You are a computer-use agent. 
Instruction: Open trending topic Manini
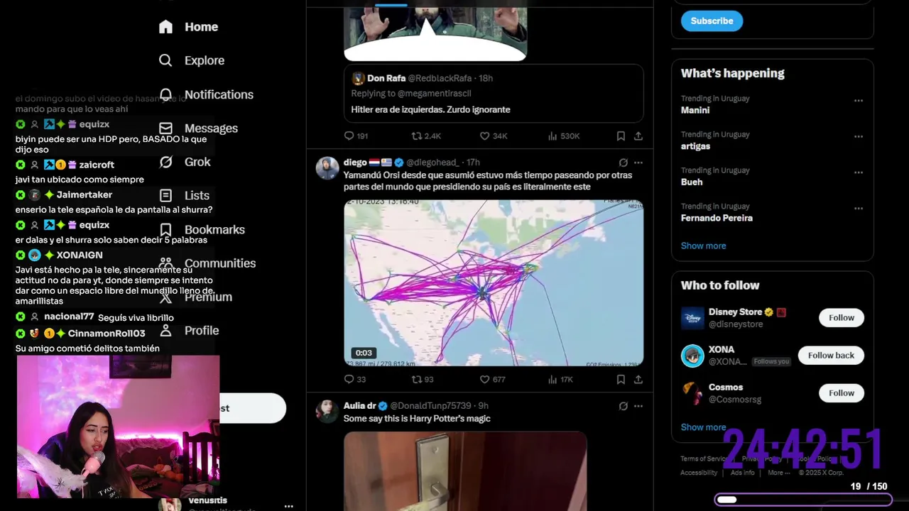[695, 110]
